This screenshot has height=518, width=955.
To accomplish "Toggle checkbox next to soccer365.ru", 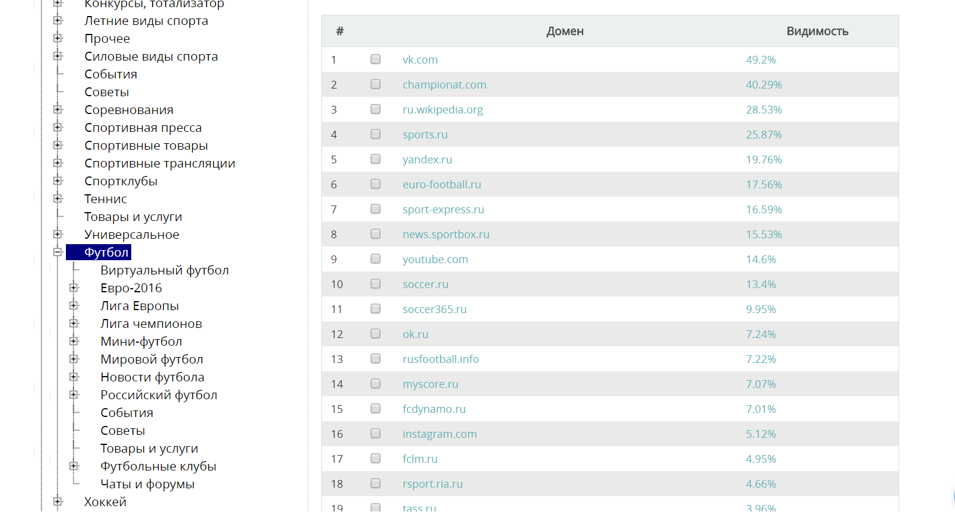I will [375, 309].
